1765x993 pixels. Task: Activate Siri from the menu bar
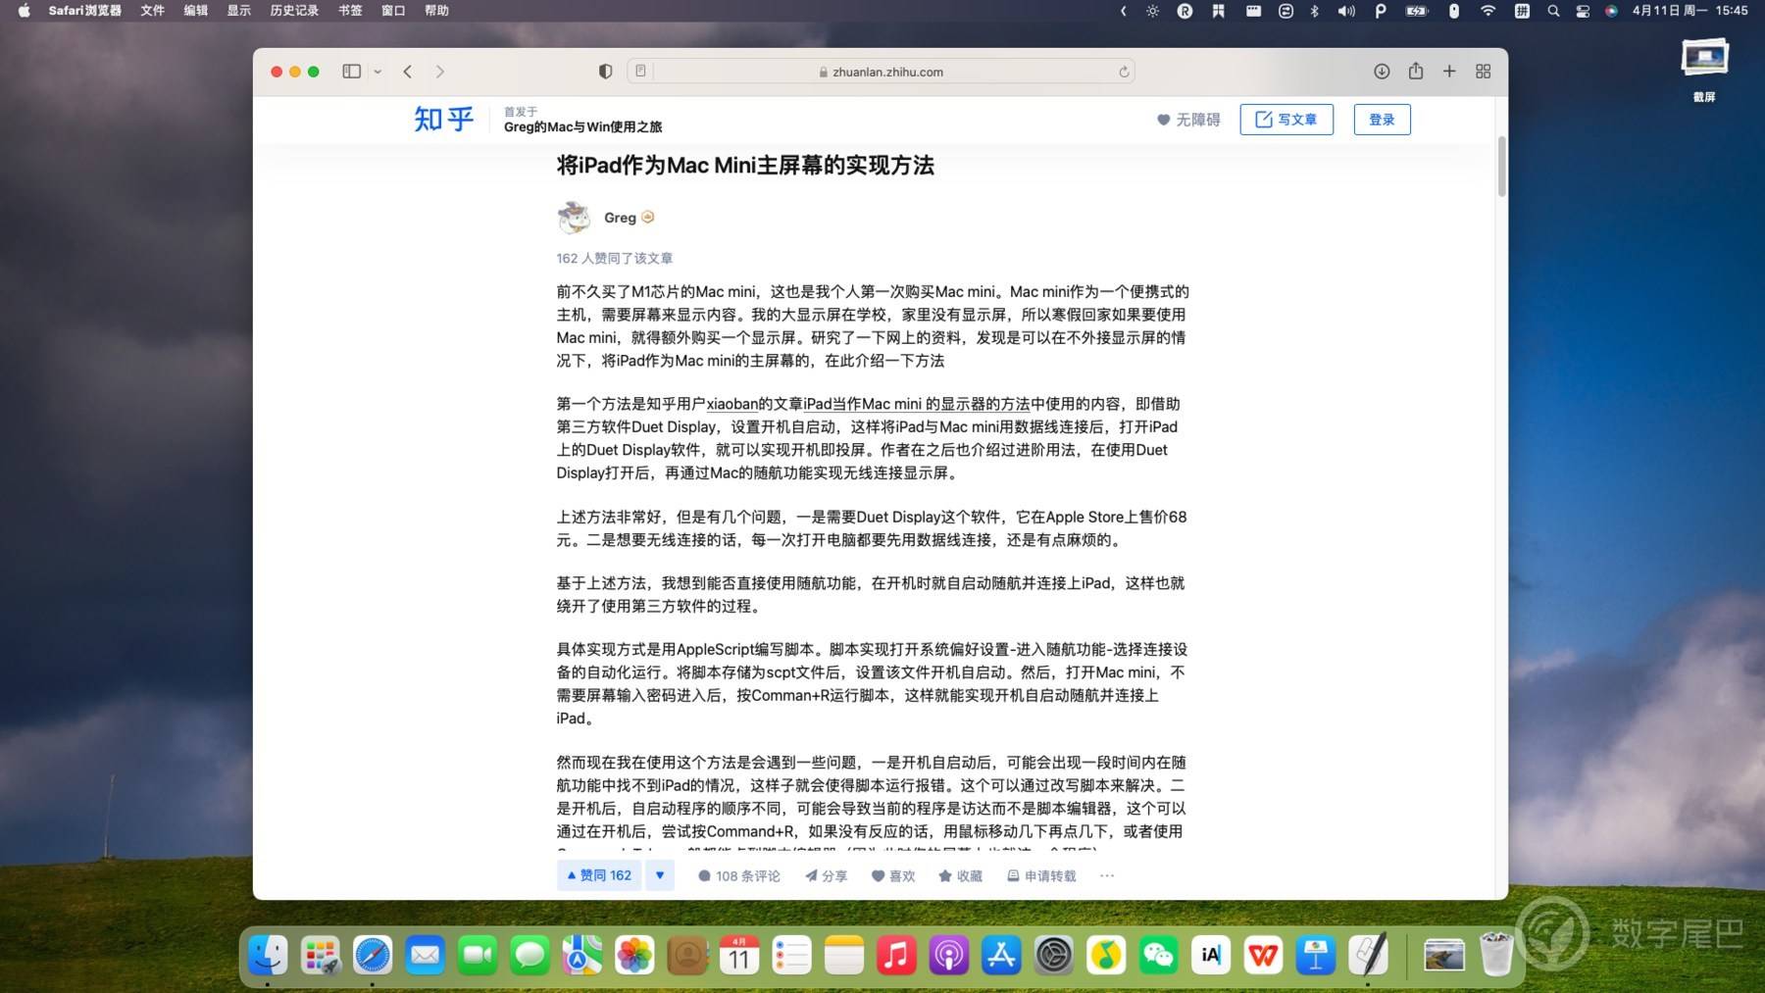[x=1611, y=11]
